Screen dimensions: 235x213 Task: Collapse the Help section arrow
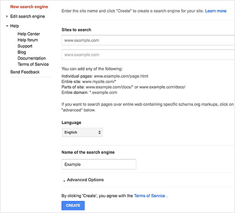pos(7,26)
